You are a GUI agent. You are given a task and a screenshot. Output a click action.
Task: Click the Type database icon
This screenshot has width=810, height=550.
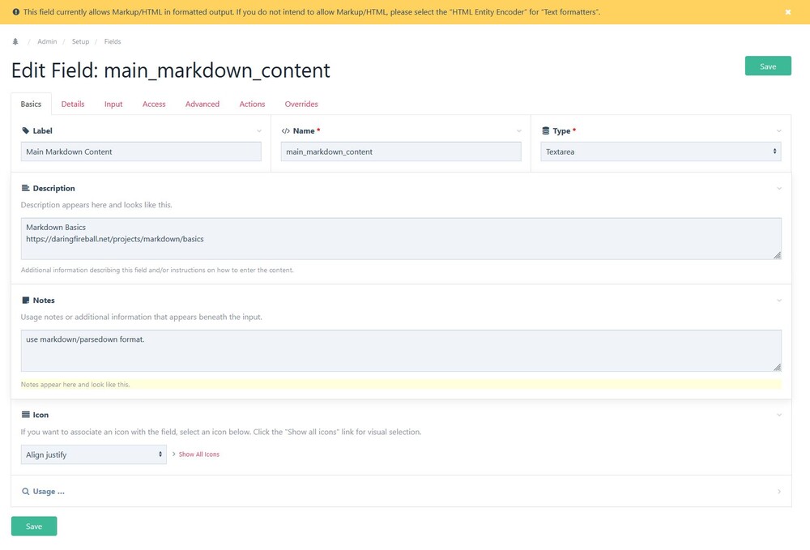click(545, 130)
